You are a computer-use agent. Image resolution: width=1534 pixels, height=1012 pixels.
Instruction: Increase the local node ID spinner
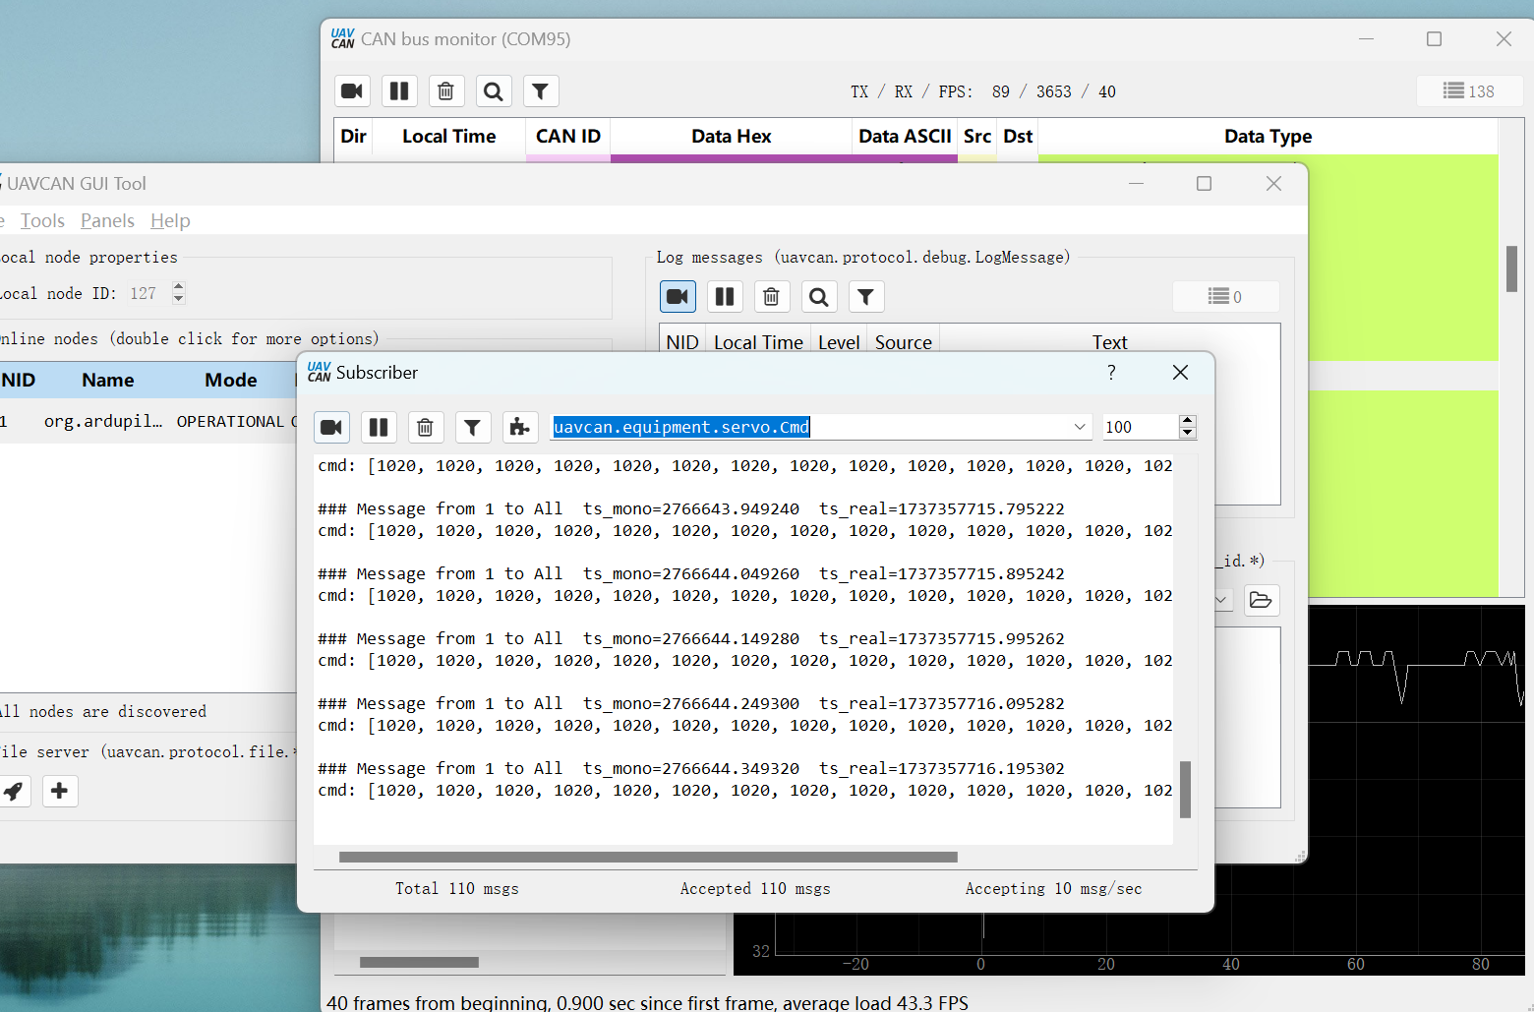178,287
